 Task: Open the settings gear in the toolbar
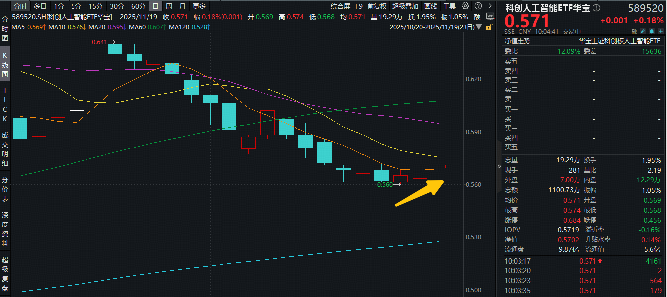point(465,5)
